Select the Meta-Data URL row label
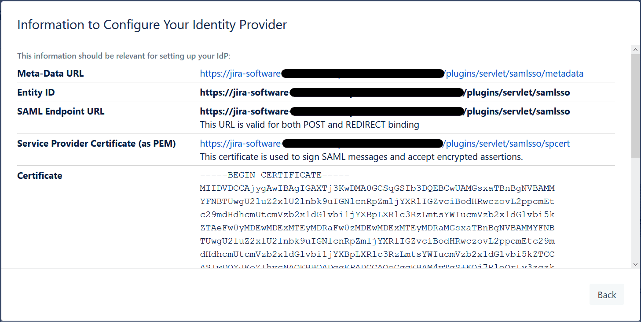Viewport: 641px width, 322px height. tap(50, 73)
